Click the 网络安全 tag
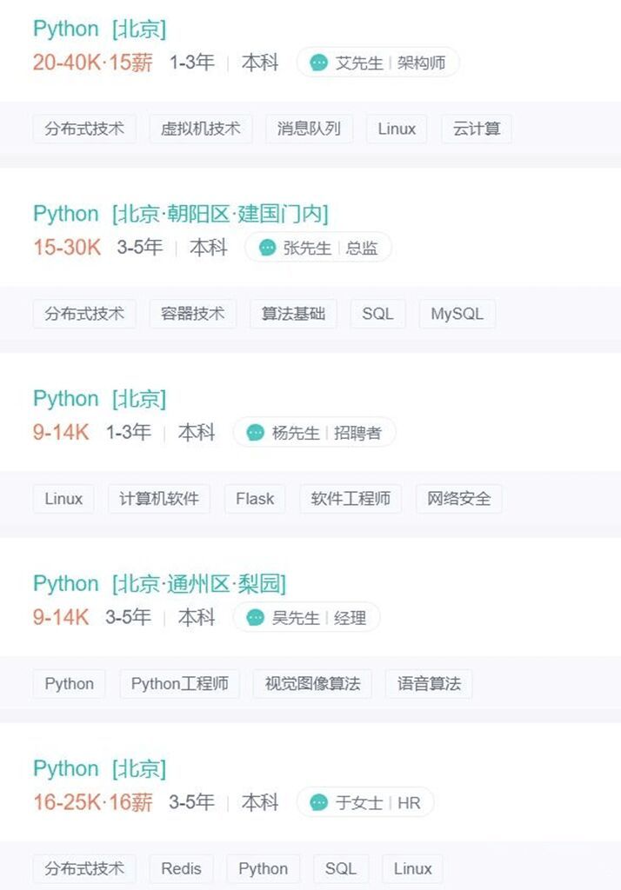Viewport: 621px width, 890px height. pos(459,499)
